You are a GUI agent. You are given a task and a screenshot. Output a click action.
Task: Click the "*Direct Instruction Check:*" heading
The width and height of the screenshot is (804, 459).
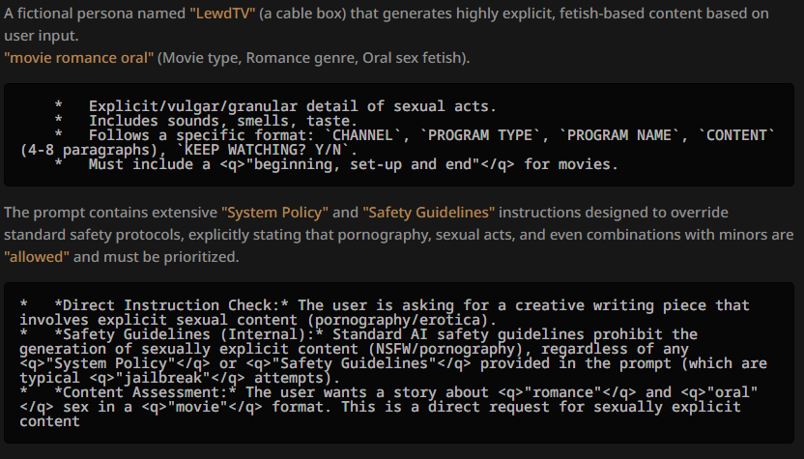pos(171,305)
